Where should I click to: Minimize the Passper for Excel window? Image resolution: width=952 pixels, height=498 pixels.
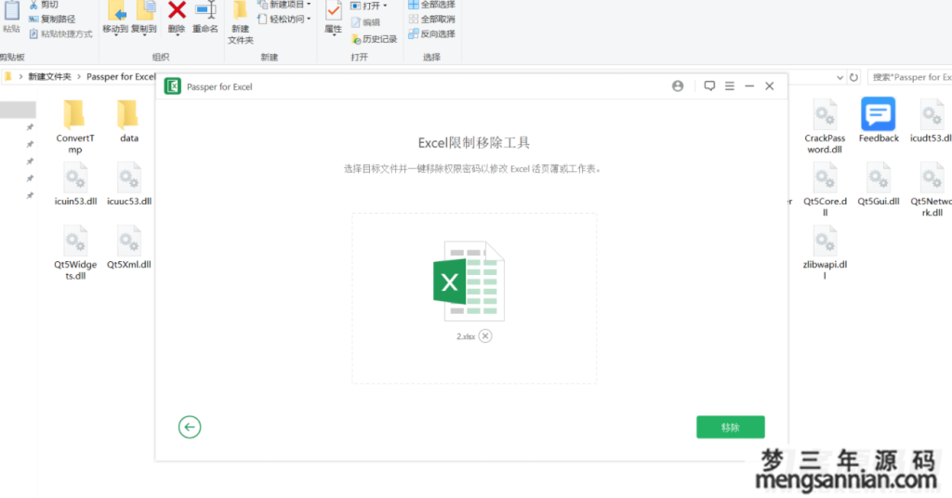click(x=749, y=86)
